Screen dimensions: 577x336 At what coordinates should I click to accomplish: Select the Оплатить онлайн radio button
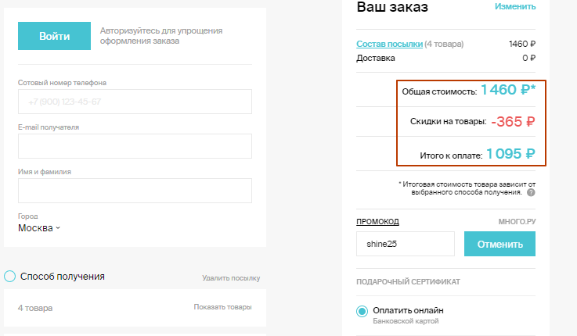coord(362,312)
